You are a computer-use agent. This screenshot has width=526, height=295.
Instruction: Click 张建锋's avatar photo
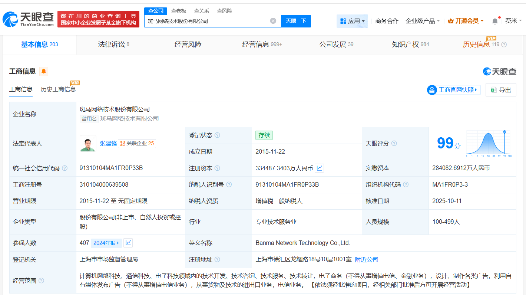(x=88, y=143)
